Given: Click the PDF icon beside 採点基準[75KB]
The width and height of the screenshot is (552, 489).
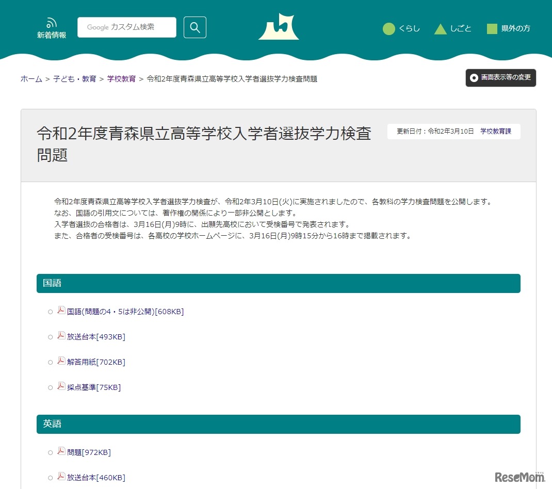Looking at the screenshot, I should point(61,386).
